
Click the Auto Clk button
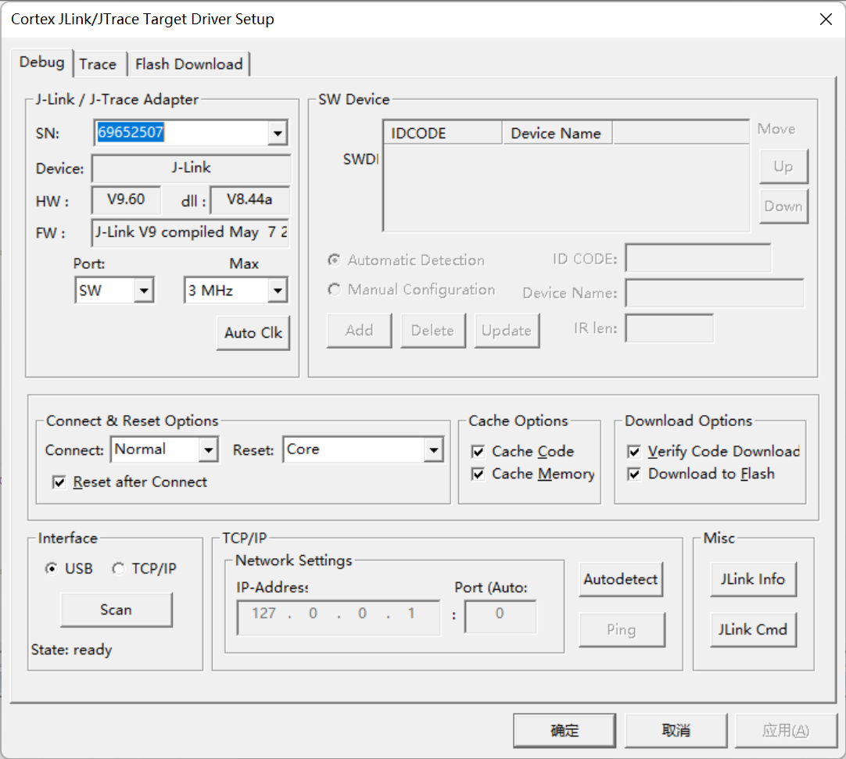253,333
